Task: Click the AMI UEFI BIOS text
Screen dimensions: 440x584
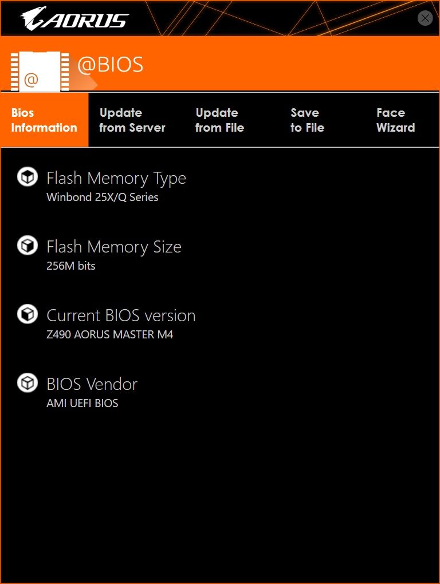Action: [x=82, y=403]
